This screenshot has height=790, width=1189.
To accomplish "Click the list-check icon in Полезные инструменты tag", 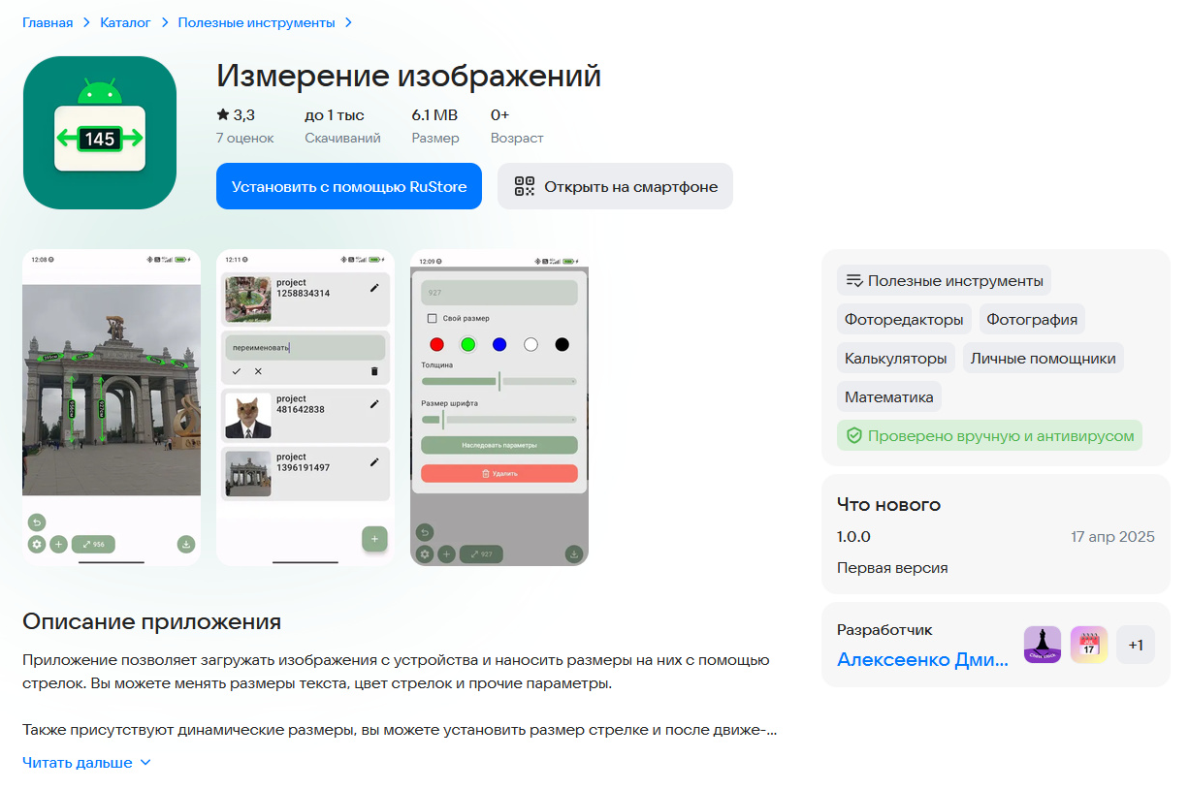I will (854, 281).
